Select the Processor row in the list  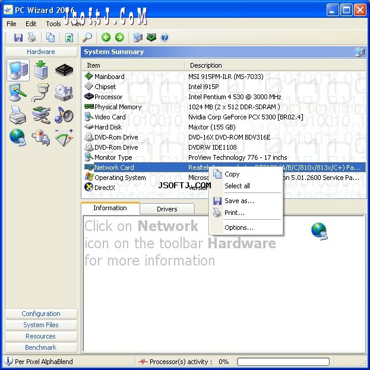coord(224,97)
